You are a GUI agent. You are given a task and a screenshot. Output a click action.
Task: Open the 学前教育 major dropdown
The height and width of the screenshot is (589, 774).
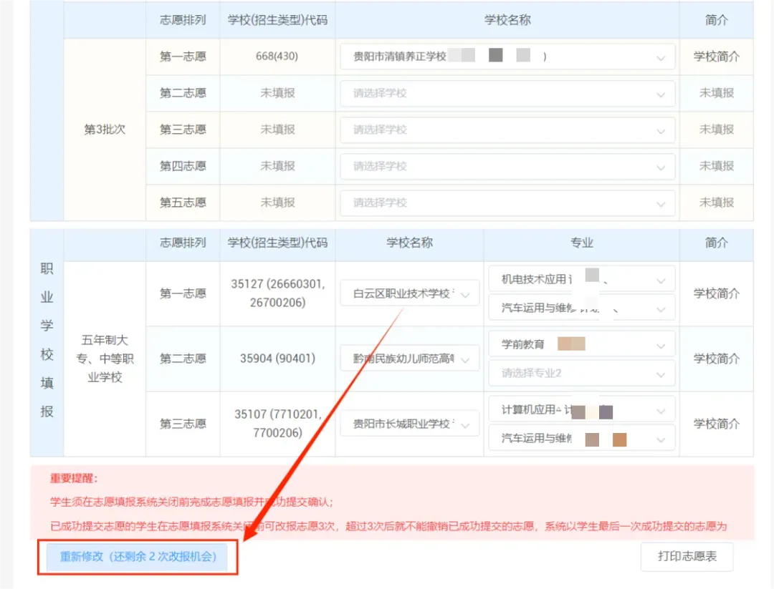pyautogui.click(x=581, y=344)
